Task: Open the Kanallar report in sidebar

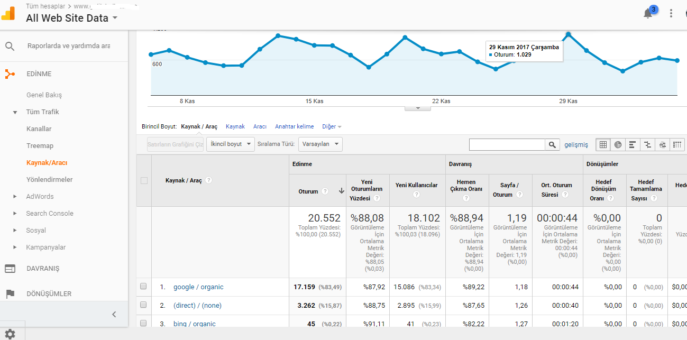Action: pyautogui.click(x=39, y=128)
